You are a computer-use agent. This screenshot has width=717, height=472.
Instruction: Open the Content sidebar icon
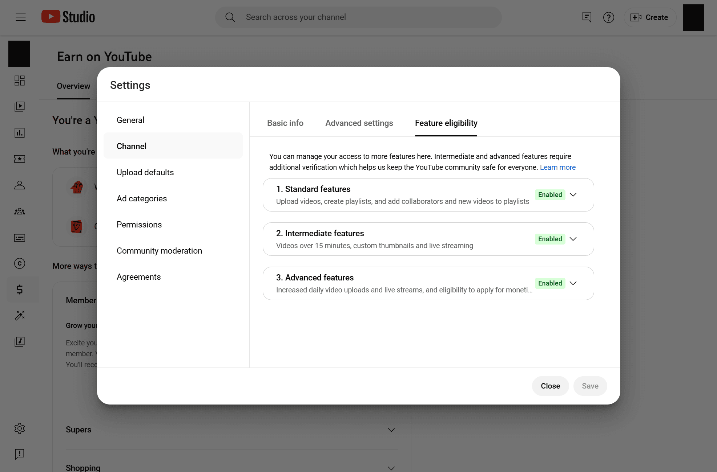tap(20, 106)
